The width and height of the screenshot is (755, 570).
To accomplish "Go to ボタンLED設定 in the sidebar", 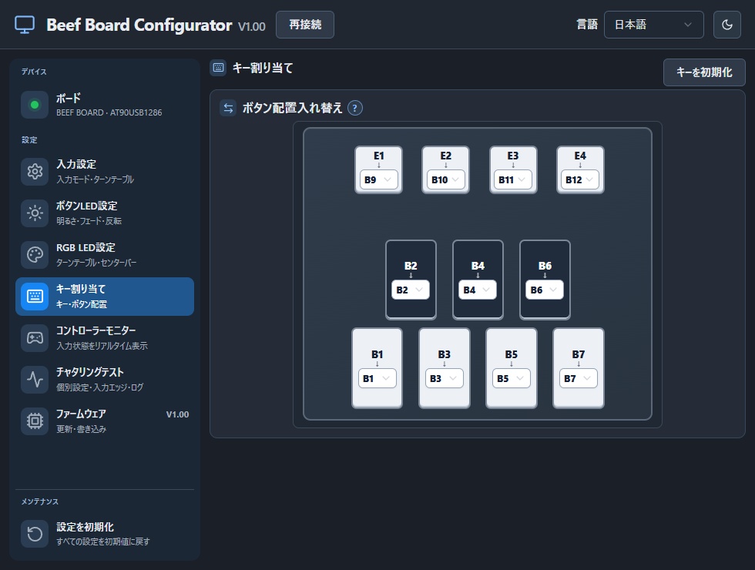I will pos(105,213).
